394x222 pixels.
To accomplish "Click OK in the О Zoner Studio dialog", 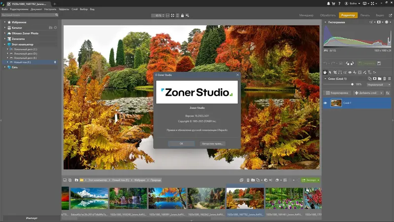I will pyautogui.click(x=181, y=144).
